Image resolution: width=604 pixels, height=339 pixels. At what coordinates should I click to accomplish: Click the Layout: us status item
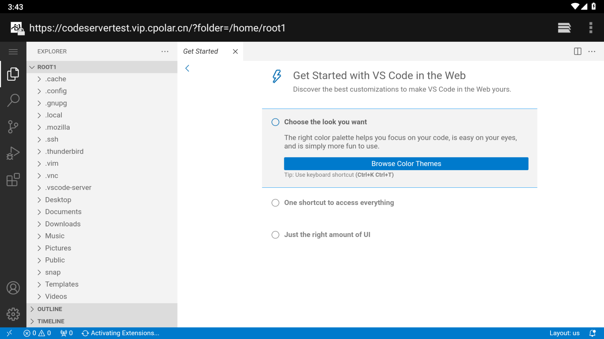[x=564, y=333]
